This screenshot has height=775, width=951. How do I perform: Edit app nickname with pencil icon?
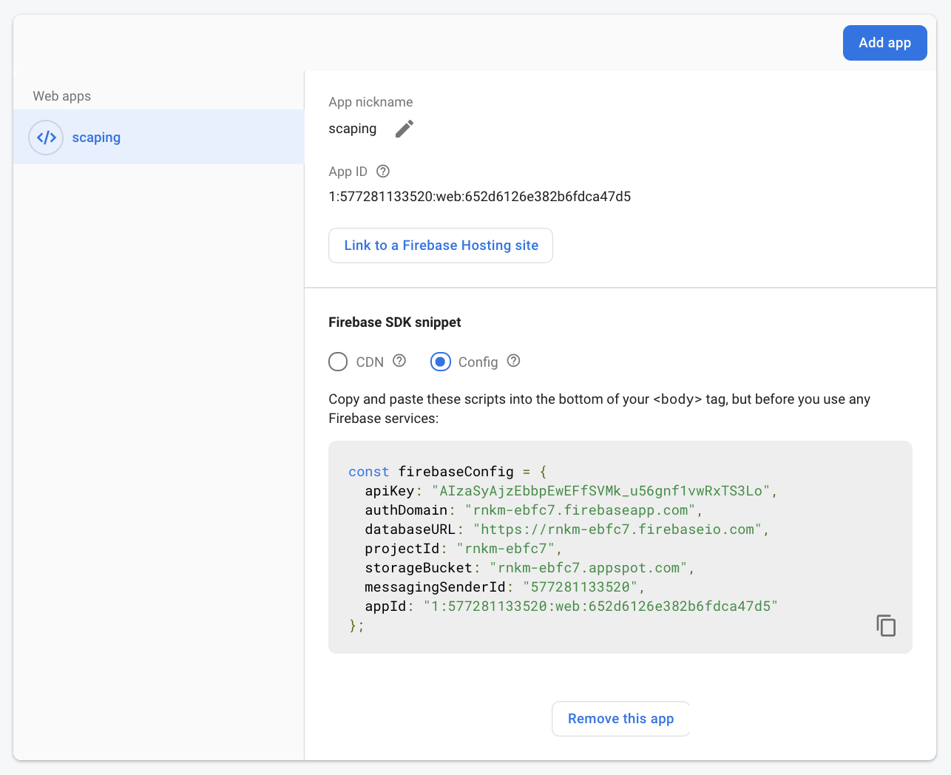[405, 129]
